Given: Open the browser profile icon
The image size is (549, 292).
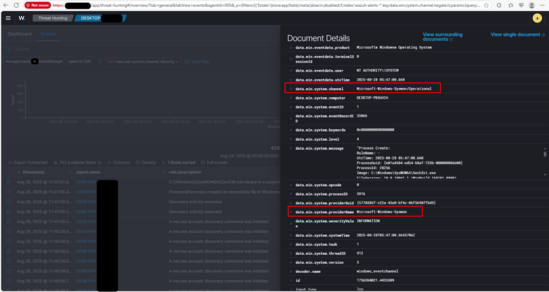Looking at the screenshot, I should click(532, 5).
